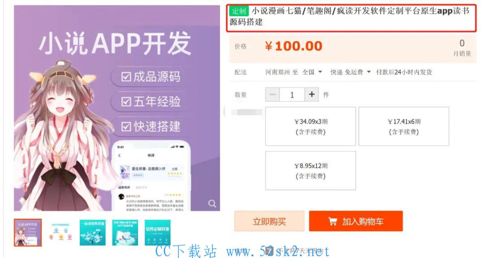This screenshot has width=484, height=258.
Task: Expand the 全国 delivery destination dropdown
Action: pos(312,72)
